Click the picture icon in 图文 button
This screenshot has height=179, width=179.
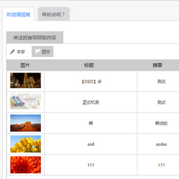coord(38,52)
